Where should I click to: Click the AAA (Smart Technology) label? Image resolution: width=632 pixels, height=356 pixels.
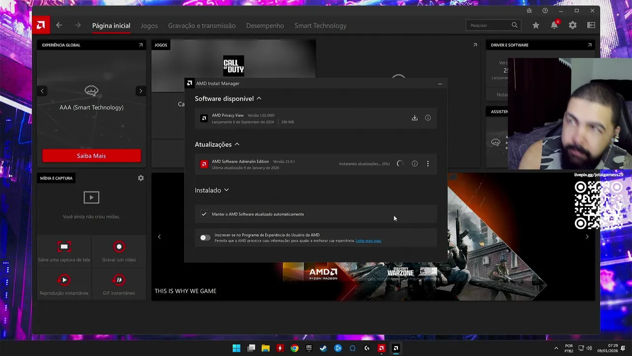[x=91, y=107]
